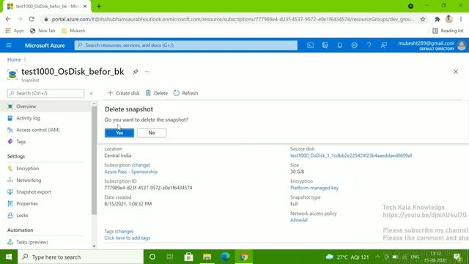Click here to add tags link
Screen dimensions: 469x264
(127, 238)
